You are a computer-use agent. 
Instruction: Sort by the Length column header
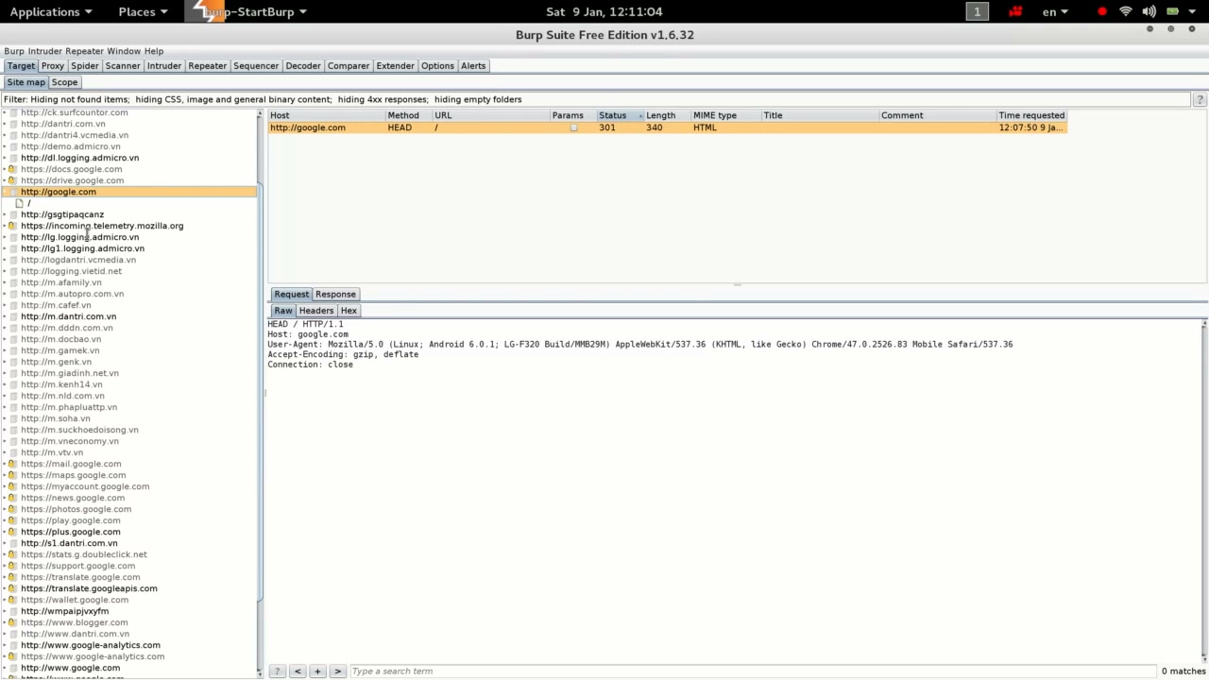(667, 115)
